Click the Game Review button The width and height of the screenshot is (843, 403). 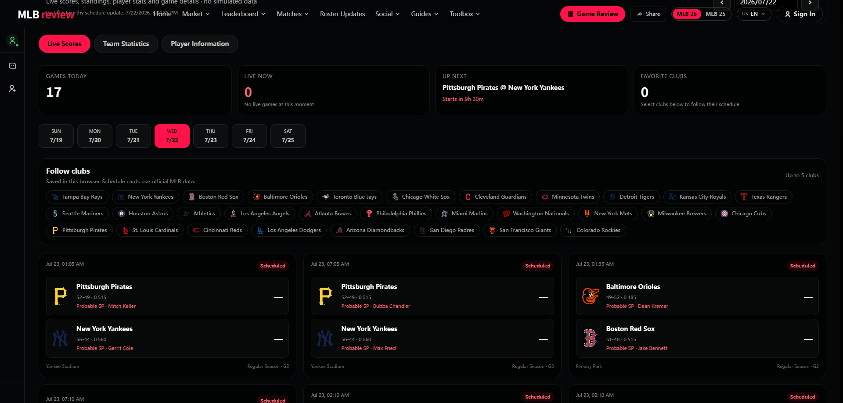click(x=593, y=14)
